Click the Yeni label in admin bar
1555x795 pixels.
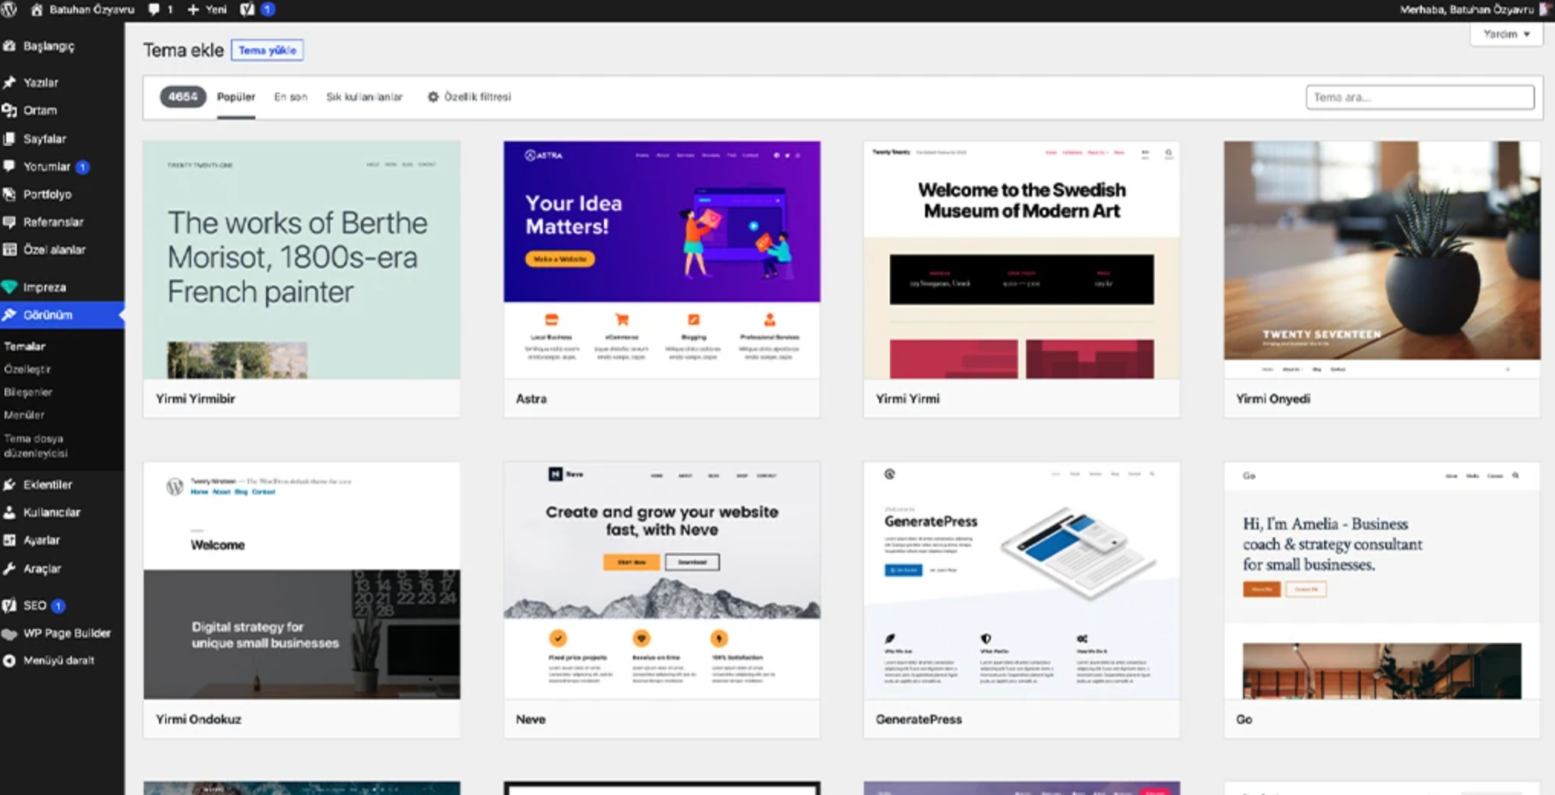(x=216, y=10)
